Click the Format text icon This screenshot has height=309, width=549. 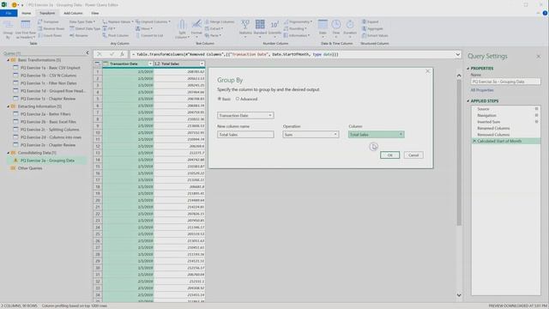pyautogui.click(x=196, y=29)
